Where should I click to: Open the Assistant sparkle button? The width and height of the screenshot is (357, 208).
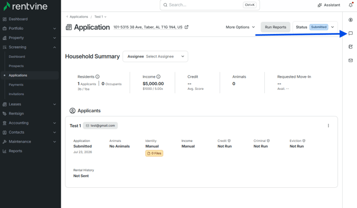329,5
